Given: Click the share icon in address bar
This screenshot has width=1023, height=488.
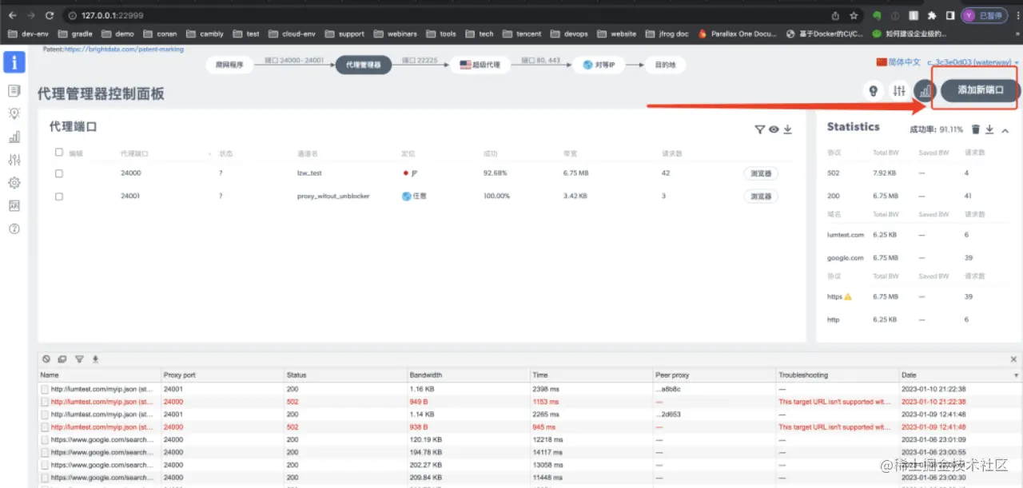Looking at the screenshot, I should (x=835, y=15).
